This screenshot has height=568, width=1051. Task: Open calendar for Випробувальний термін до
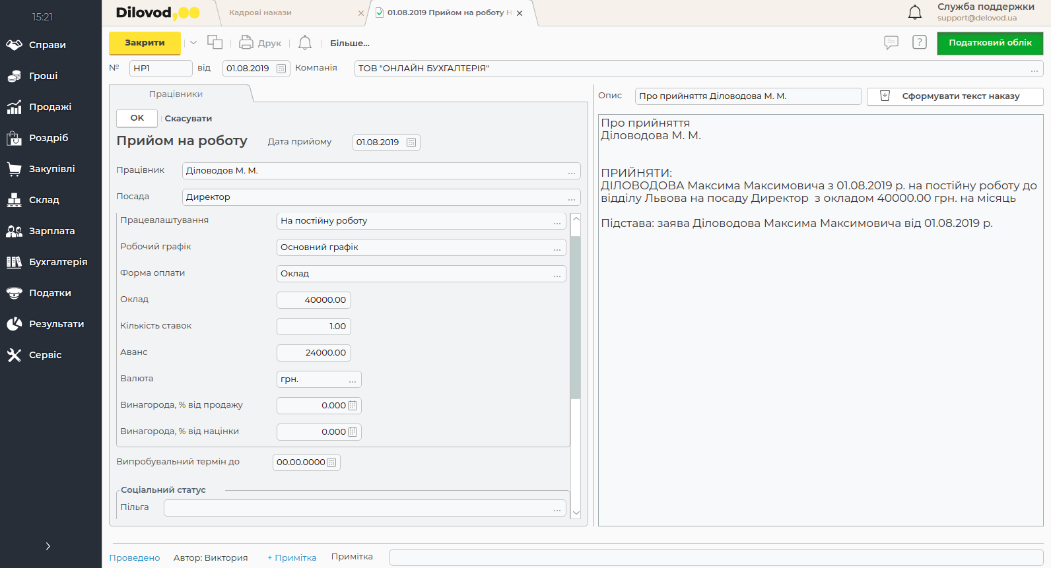[x=331, y=462]
